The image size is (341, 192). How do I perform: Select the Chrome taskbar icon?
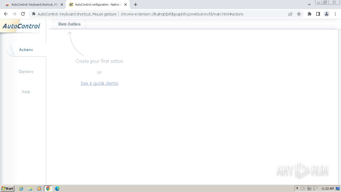point(48,189)
